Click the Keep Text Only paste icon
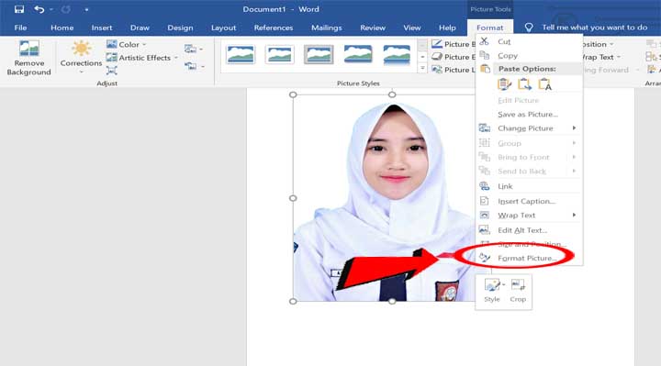The image size is (661, 366). [544, 84]
